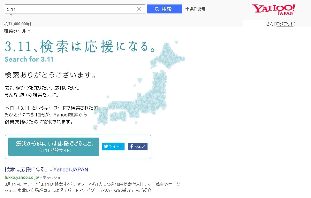Click the heart-shaped Japan map image

click(139, 85)
